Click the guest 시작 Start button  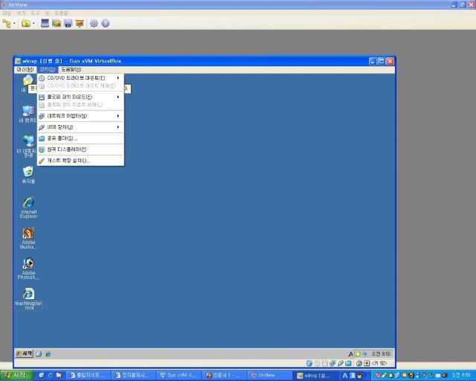[x=25, y=353]
